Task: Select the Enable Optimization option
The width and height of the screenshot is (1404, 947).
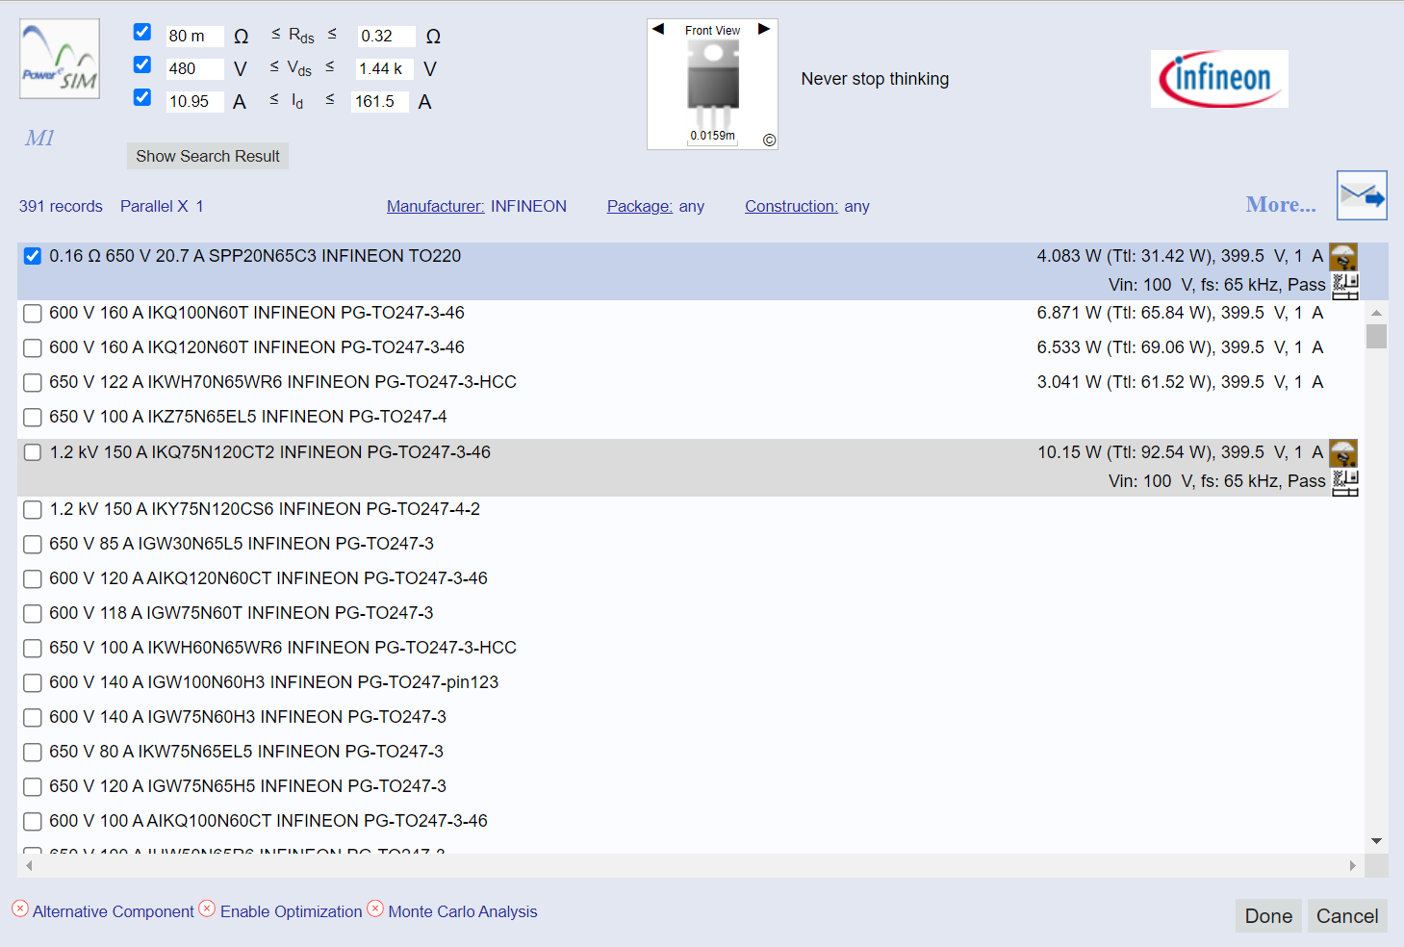Action: (x=291, y=911)
